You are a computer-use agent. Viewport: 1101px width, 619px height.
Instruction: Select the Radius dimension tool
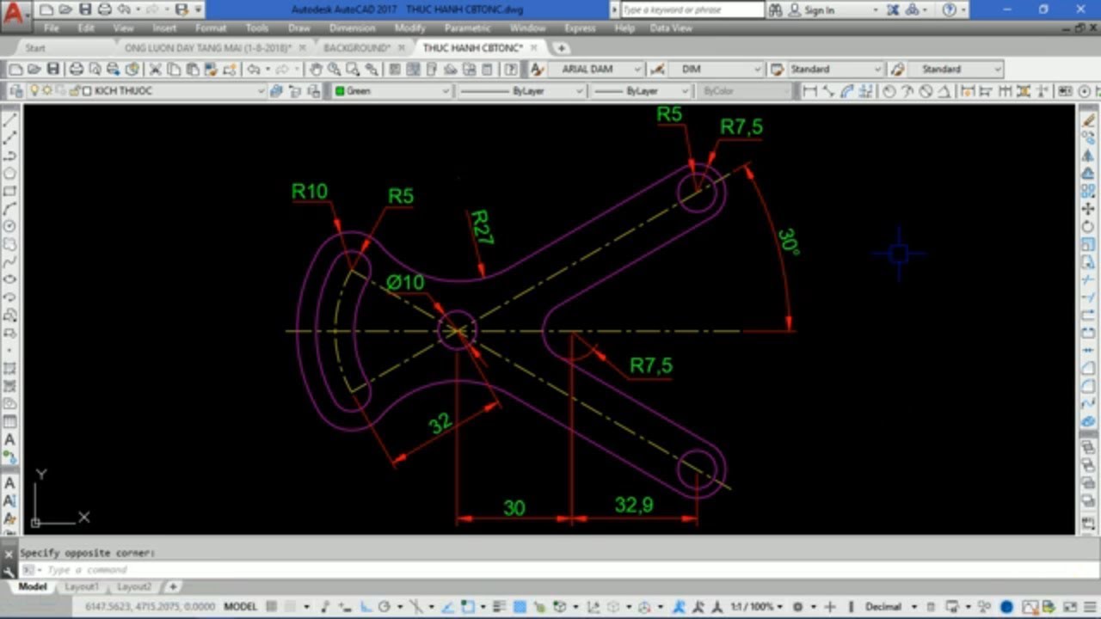[x=889, y=90]
